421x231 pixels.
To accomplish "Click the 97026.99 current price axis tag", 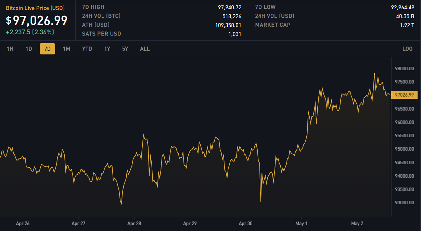I will 404,95.
